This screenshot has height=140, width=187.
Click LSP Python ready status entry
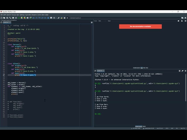[x=136, y=128]
